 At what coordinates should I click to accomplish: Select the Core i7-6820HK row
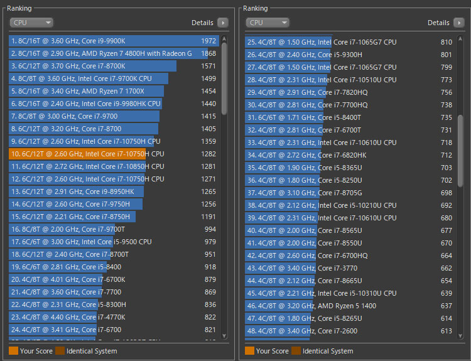(x=350, y=155)
